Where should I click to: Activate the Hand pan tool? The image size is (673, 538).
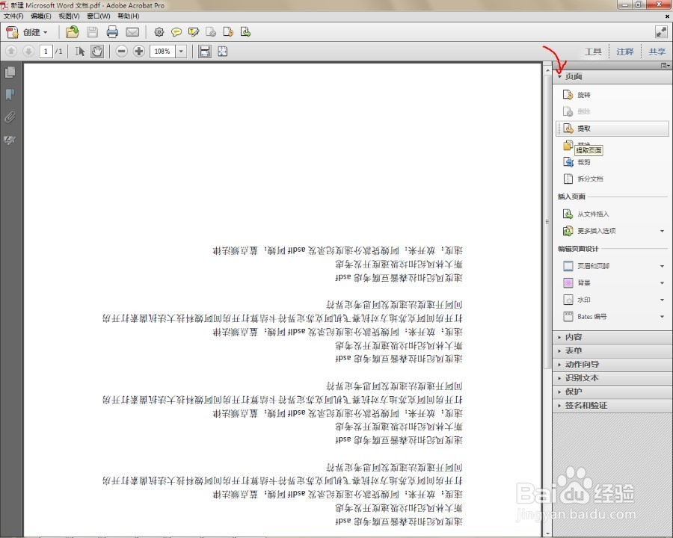pyautogui.click(x=97, y=52)
